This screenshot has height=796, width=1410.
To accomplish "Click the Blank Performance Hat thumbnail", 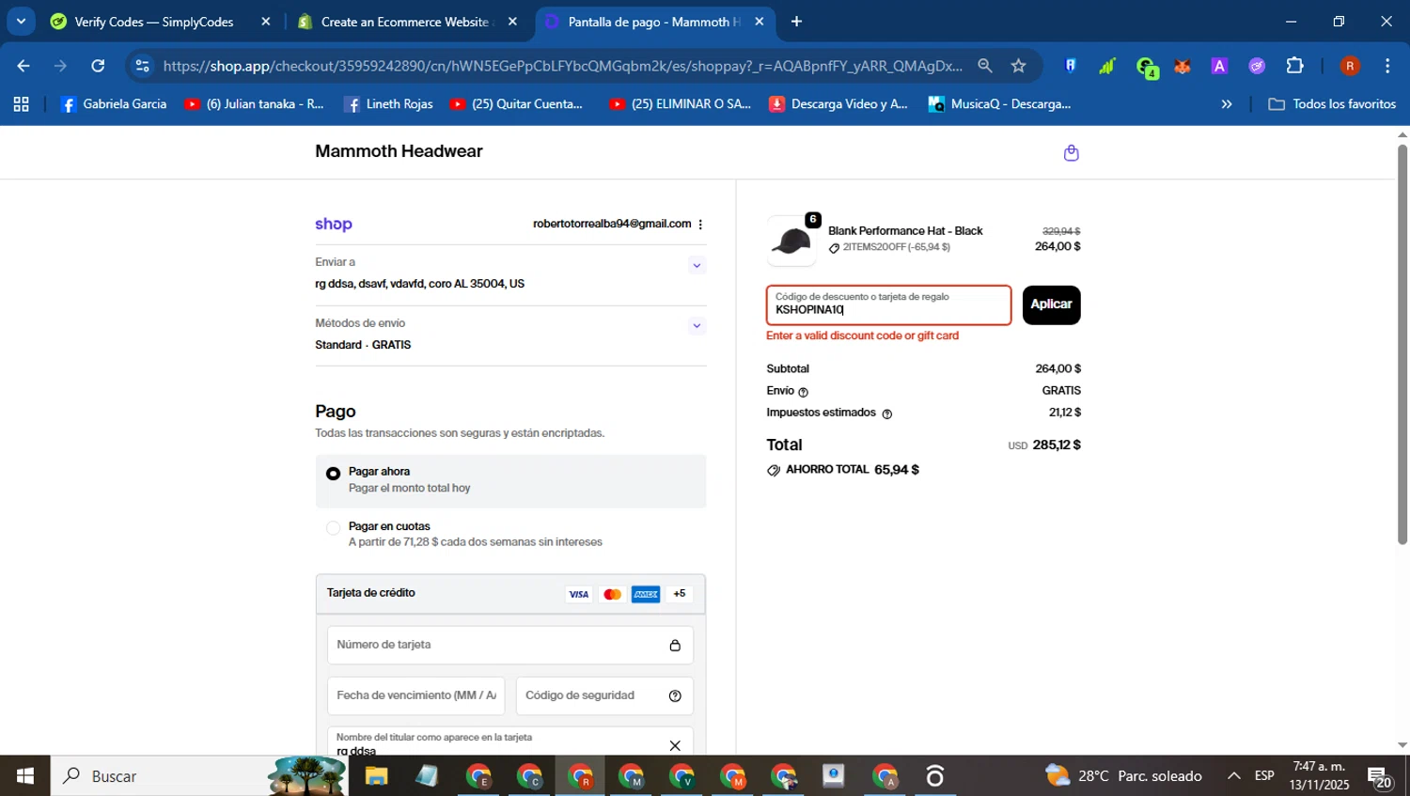I will pyautogui.click(x=791, y=241).
